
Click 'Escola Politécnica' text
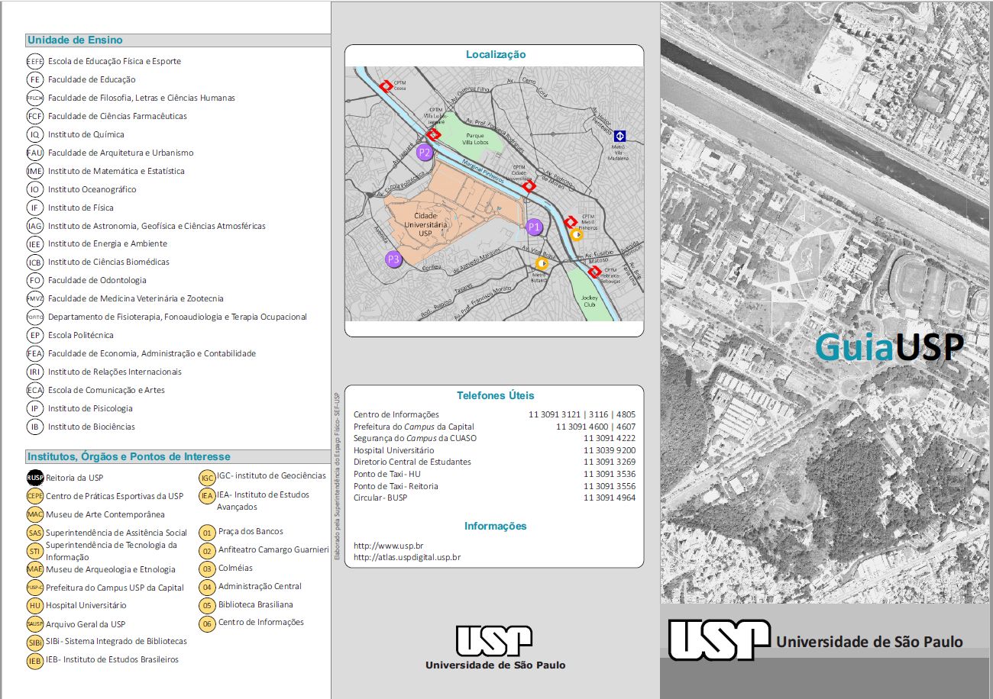(81, 335)
